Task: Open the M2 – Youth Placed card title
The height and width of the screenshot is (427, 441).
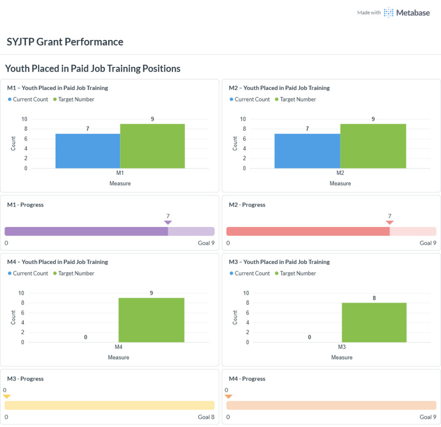Action: pyautogui.click(x=279, y=88)
